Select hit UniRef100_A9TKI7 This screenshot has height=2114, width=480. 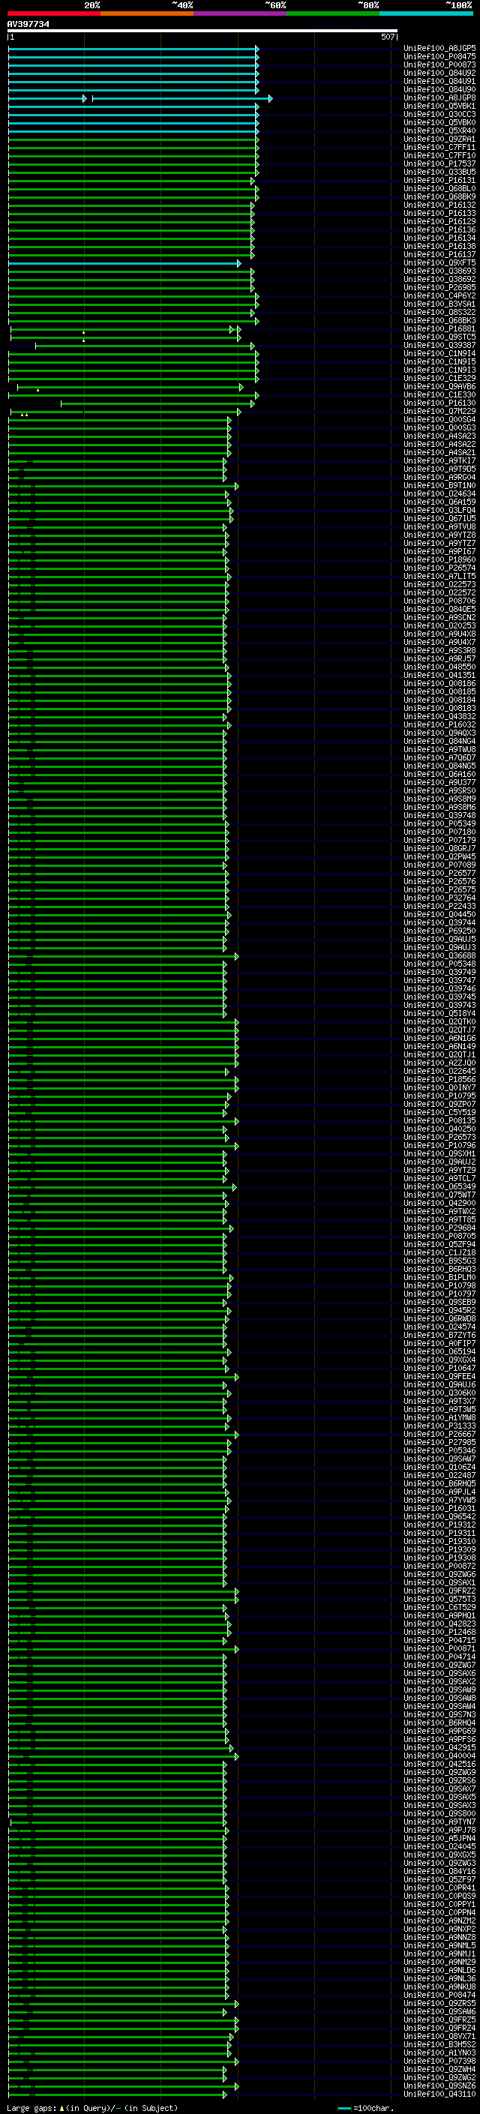click(439, 460)
